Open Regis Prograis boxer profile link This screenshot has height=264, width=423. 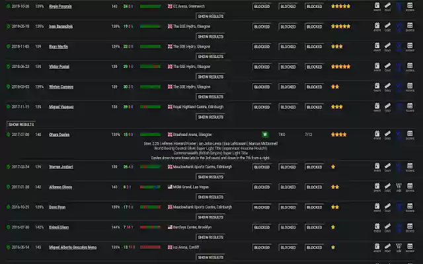[60, 6]
